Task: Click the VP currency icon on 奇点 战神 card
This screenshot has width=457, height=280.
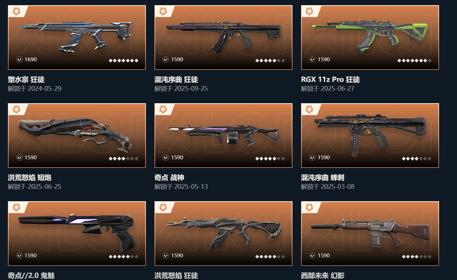Action: point(166,158)
